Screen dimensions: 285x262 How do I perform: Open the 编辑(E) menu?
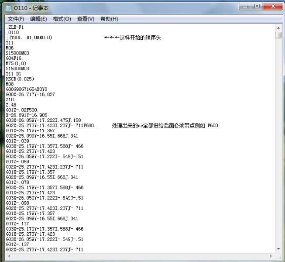pyautogui.click(x=38, y=19)
